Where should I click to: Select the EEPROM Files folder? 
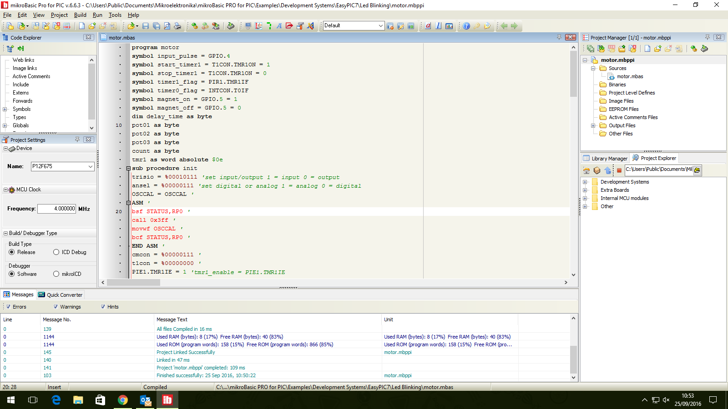(623, 109)
